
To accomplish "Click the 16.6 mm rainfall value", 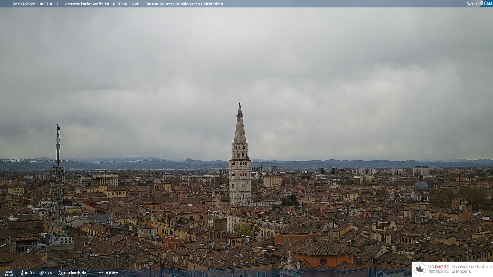I will tap(111, 273).
